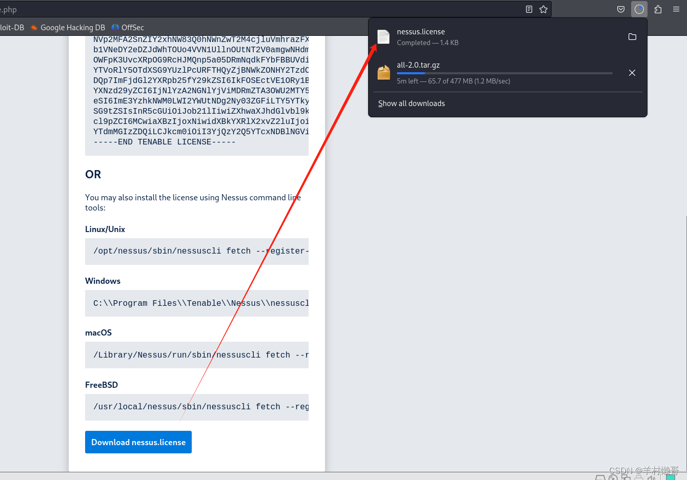Cancel the all-2.0.tar.gz download
The width and height of the screenshot is (687, 480).
coord(632,73)
